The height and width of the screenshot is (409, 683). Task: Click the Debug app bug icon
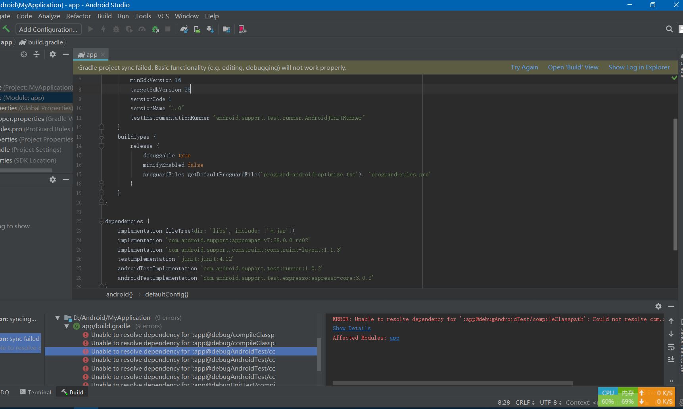click(x=116, y=29)
